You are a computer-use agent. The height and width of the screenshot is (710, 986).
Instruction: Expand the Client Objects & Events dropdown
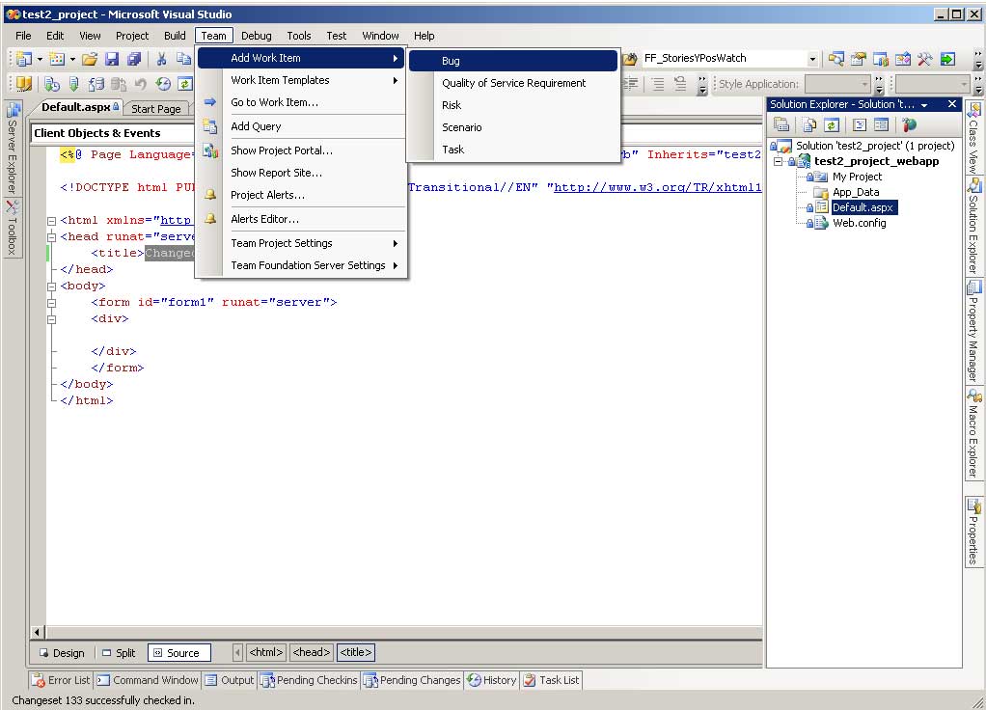(x=113, y=133)
